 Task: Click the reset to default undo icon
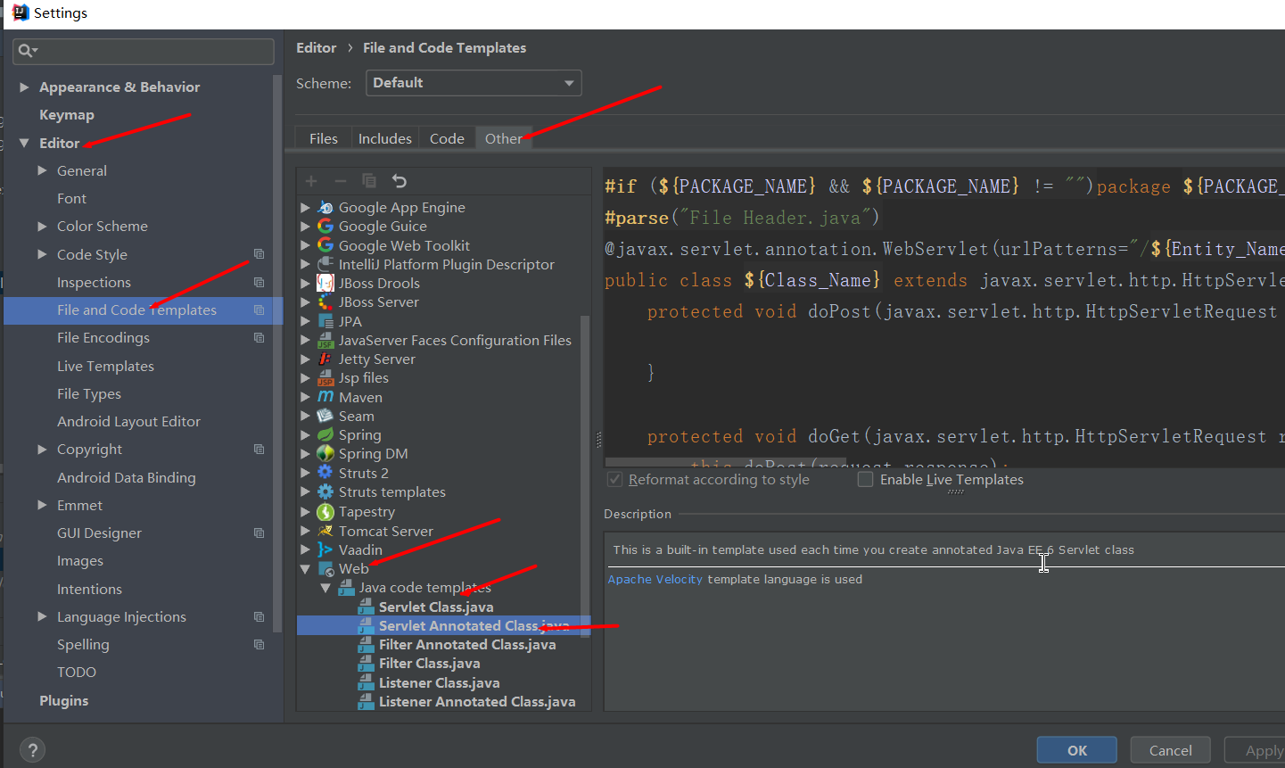pyautogui.click(x=400, y=181)
